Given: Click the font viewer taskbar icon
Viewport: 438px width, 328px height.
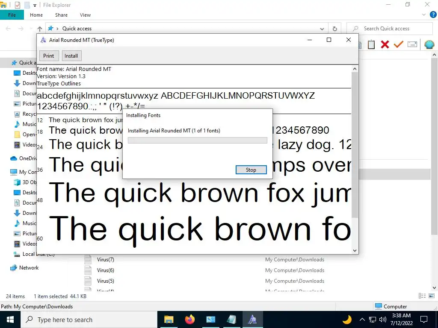Looking at the screenshot, I should [252, 319].
